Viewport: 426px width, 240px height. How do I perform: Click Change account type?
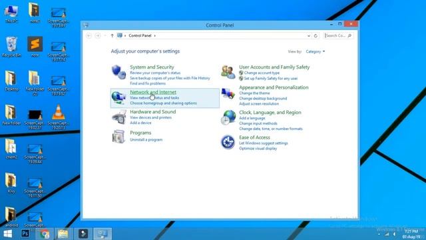click(x=262, y=73)
